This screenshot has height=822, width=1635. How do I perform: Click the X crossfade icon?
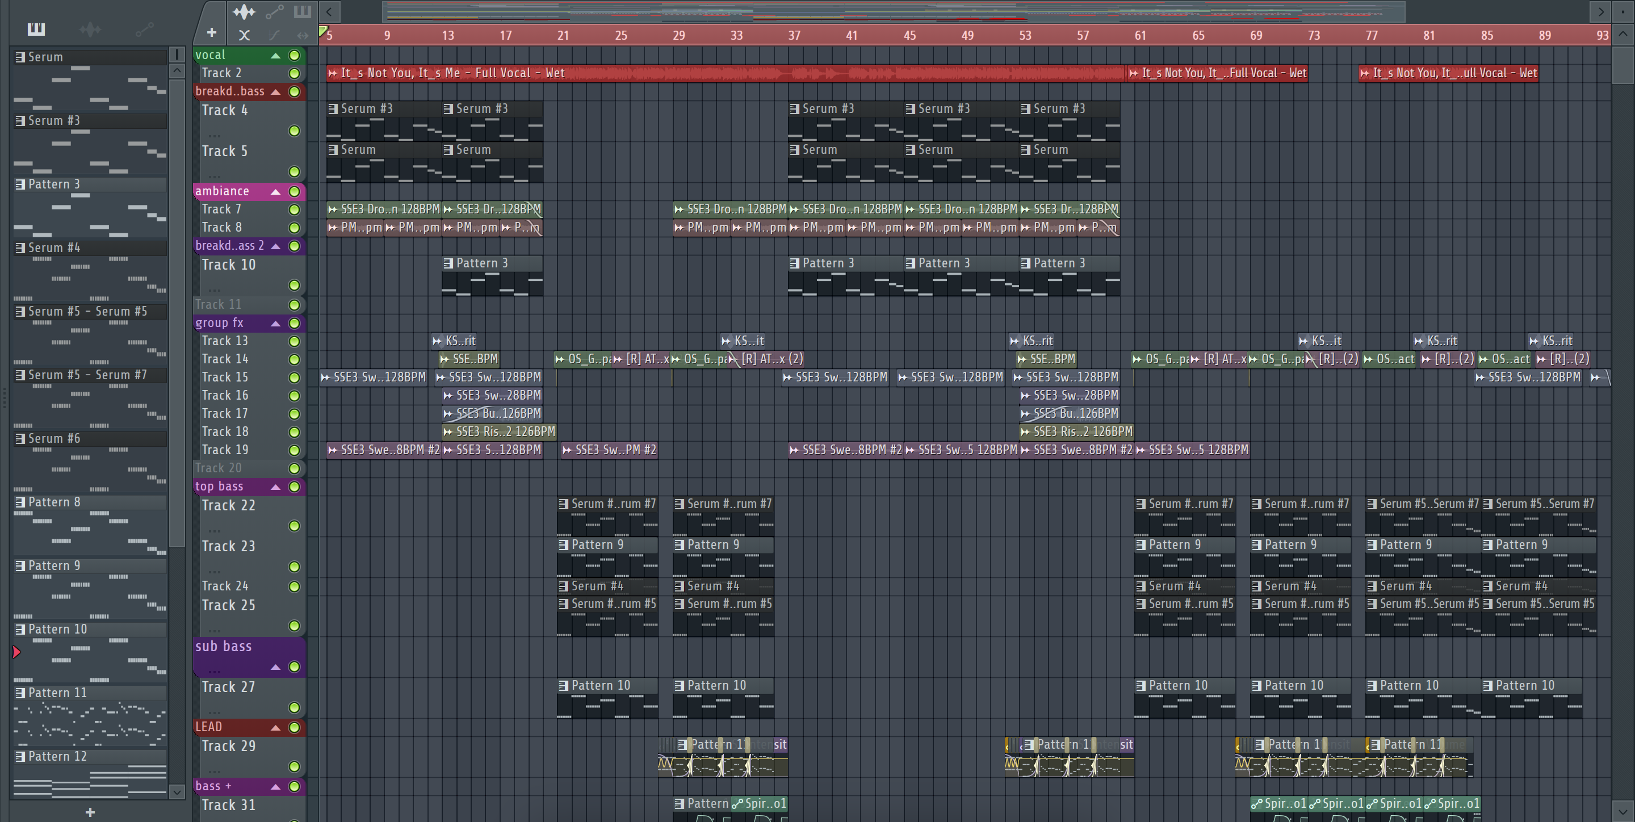point(244,36)
